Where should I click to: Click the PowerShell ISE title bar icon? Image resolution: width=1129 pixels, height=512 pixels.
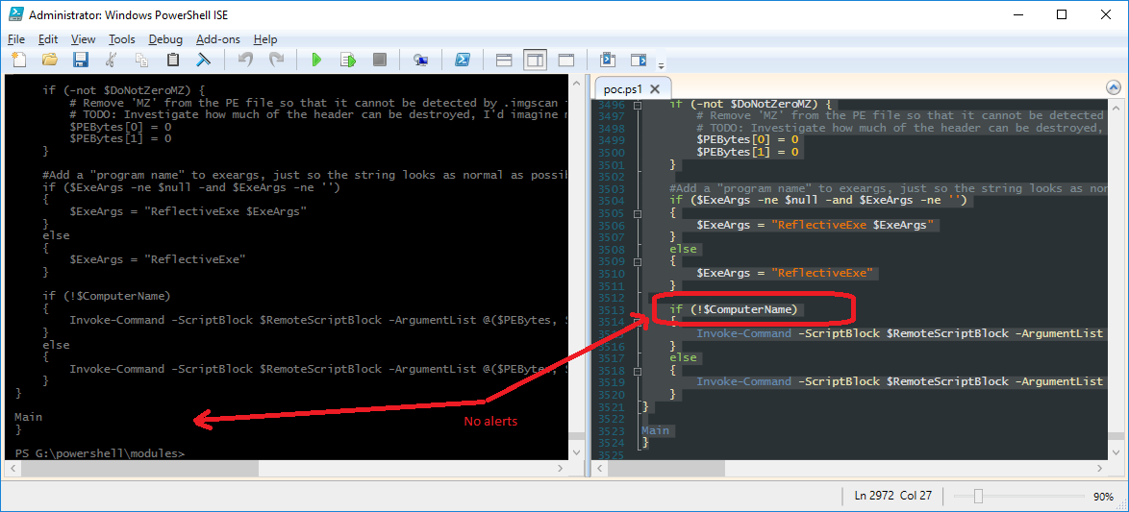pos(16,13)
